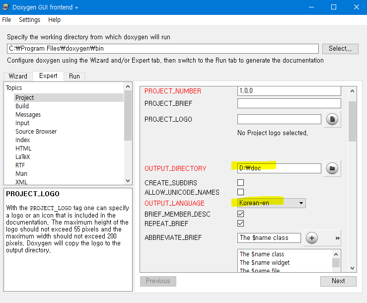Select the LaTeX topic
This screenshot has width=367, height=303.
click(22, 156)
